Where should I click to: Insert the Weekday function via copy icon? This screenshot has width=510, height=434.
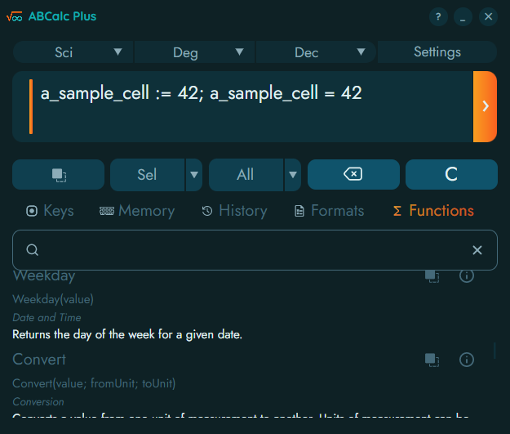pyautogui.click(x=432, y=276)
